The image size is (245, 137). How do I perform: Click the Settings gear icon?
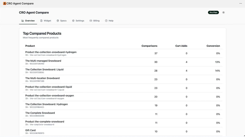[x=73, y=21]
